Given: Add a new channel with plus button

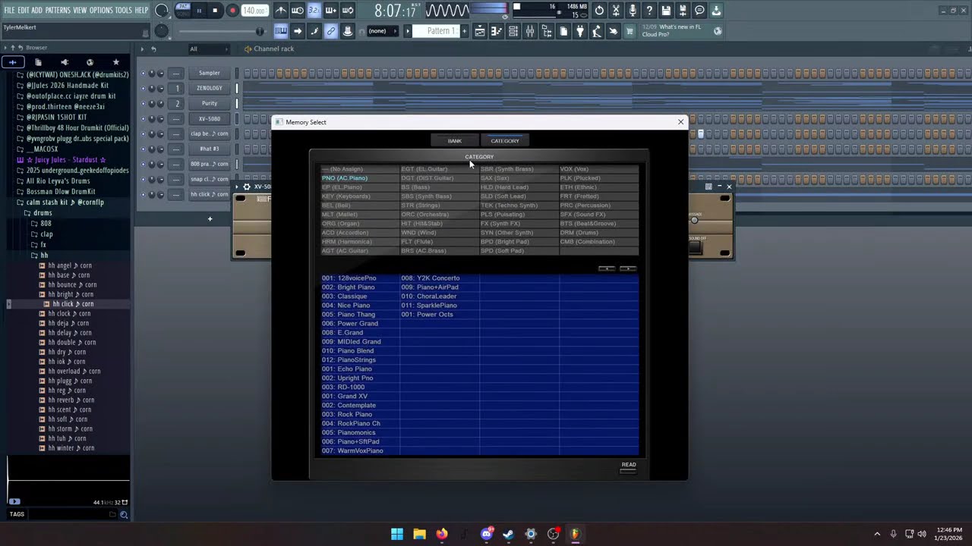Looking at the screenshot, I should (x=210, y=218).
